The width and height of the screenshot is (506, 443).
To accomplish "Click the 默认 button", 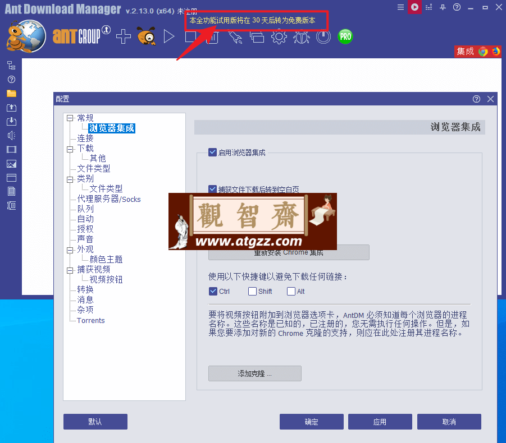I will coord(95,422).
